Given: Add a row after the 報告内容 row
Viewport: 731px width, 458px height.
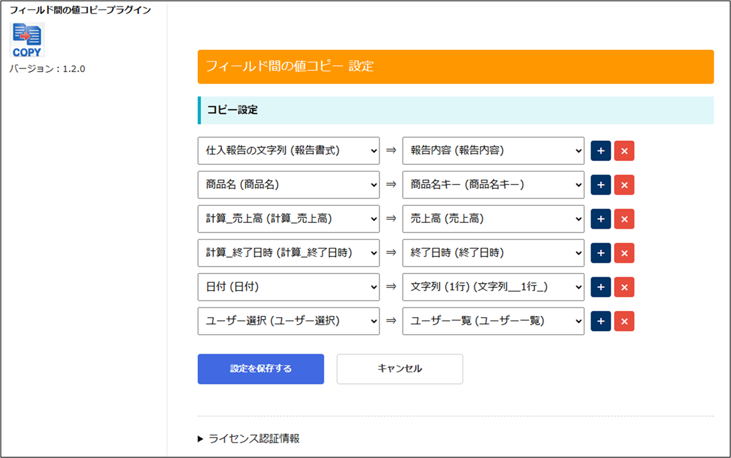Looking at the screenshot, I should pos(600,151).
